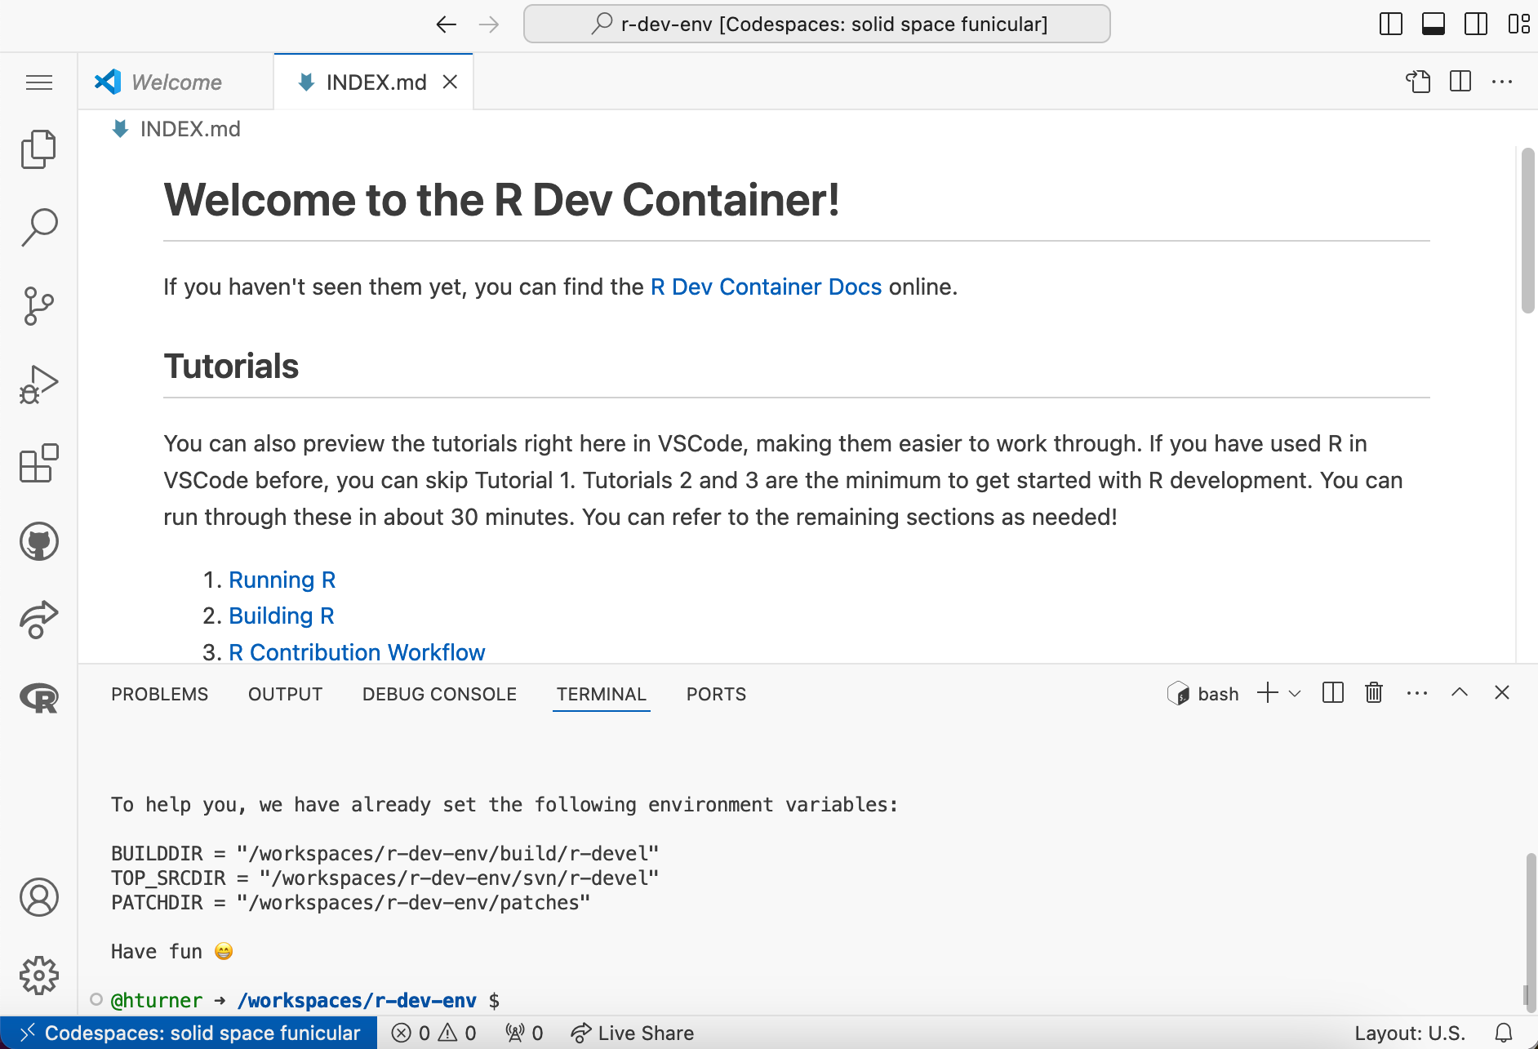Open the Run and Debug view
This screenshot has width=1538, height=1049.
tap(38, 384)
